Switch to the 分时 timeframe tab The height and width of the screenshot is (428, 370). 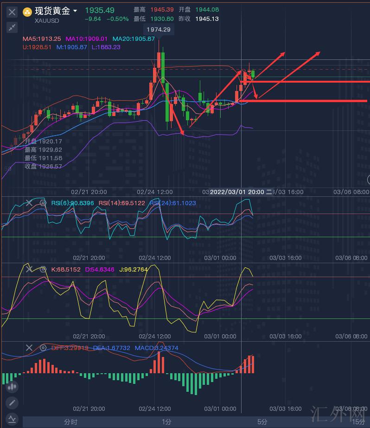click(x=70, y=422)
